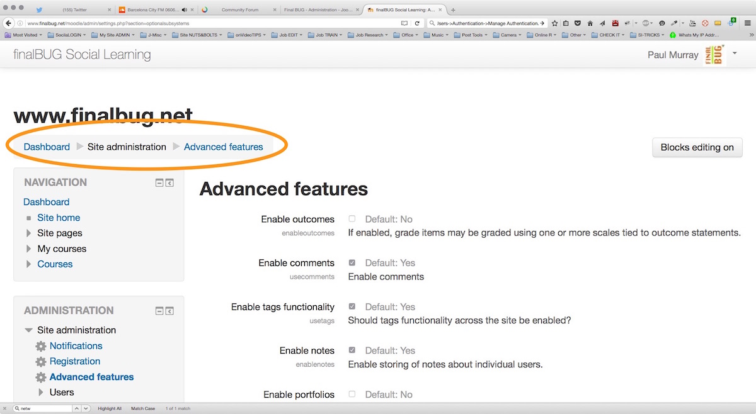Uncheck Enable comments checkbox
The width and height of the screenshot is (756, 414).
pos(352,263)
